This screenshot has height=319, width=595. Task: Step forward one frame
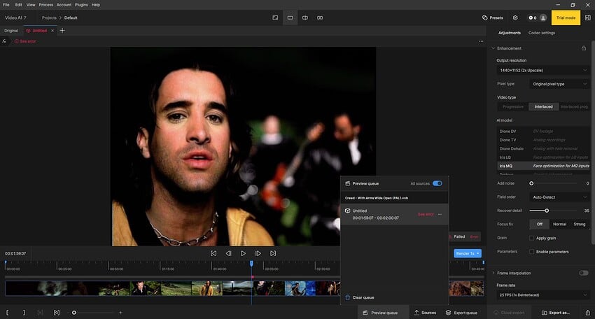coord(258,253)
